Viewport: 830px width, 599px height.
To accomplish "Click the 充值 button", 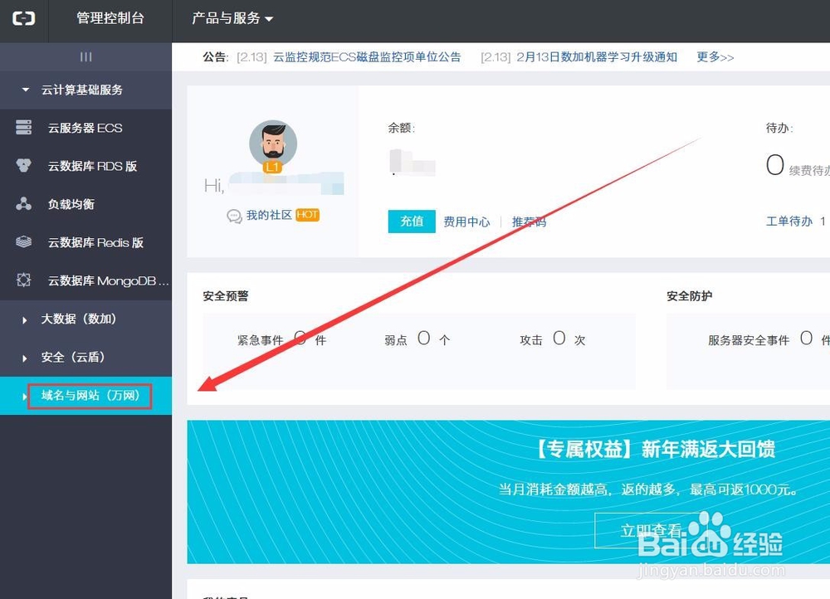I will pos(412,222).
